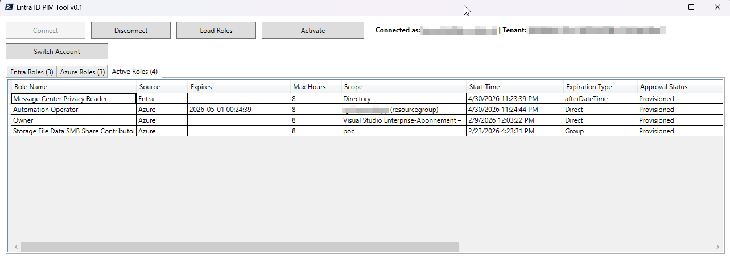This screenshot has width=730, height=259.
Task: Click the Expiration Type column header
Action: click(x=600, y=87)
